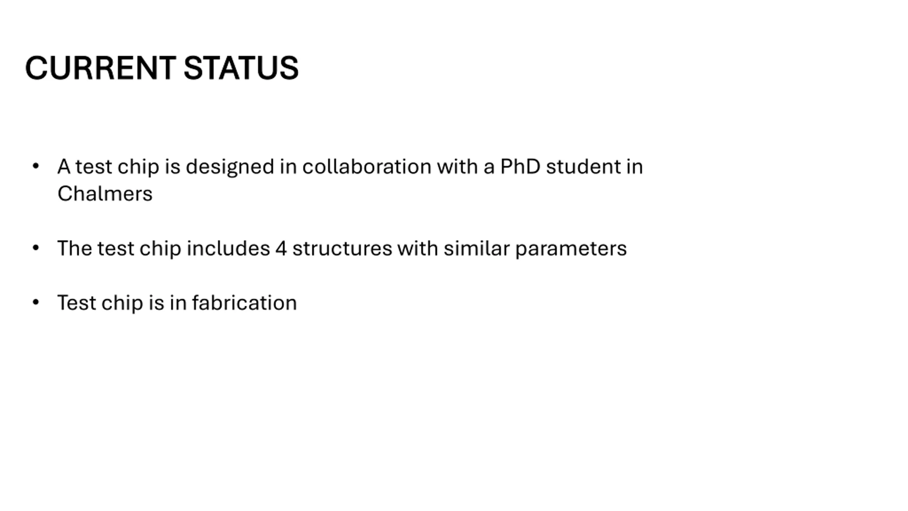Click the CURRENT STATUS slide title

tap(162, 68)
